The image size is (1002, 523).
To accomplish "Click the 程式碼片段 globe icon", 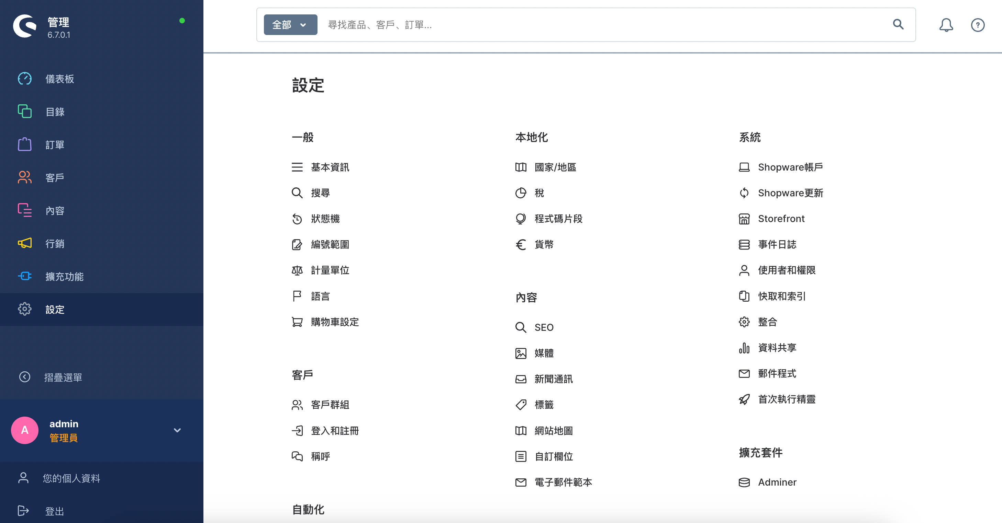I will click(521, 219).
